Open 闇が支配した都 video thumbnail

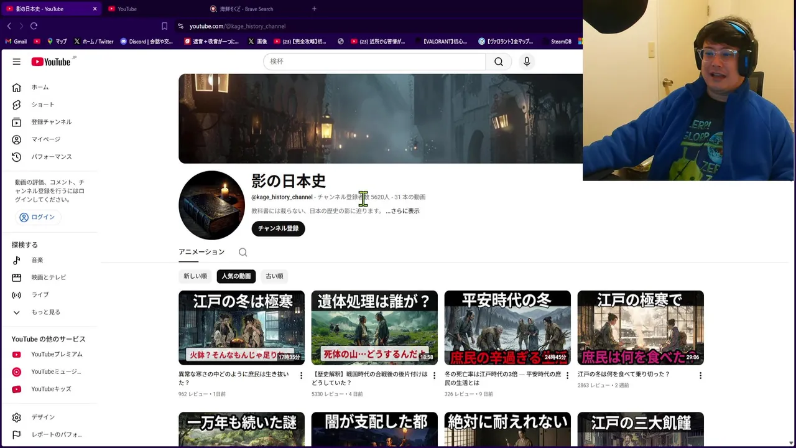pos(374,429)
